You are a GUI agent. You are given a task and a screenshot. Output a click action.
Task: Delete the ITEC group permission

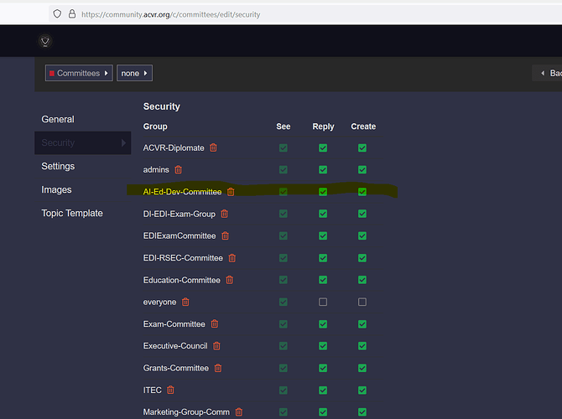click(170, 390)
